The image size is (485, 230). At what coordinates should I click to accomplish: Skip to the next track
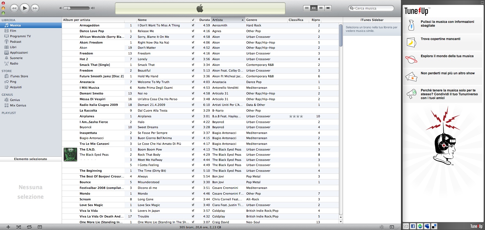[35, 8]
